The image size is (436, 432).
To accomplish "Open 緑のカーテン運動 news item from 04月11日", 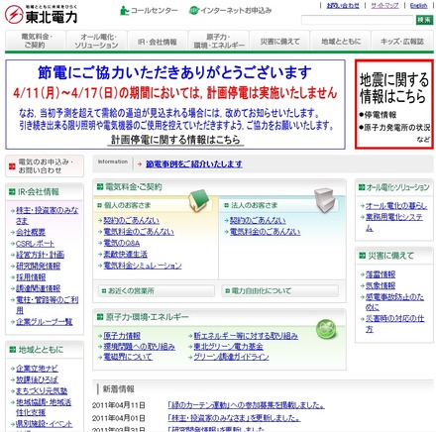I will coord(246,405).
